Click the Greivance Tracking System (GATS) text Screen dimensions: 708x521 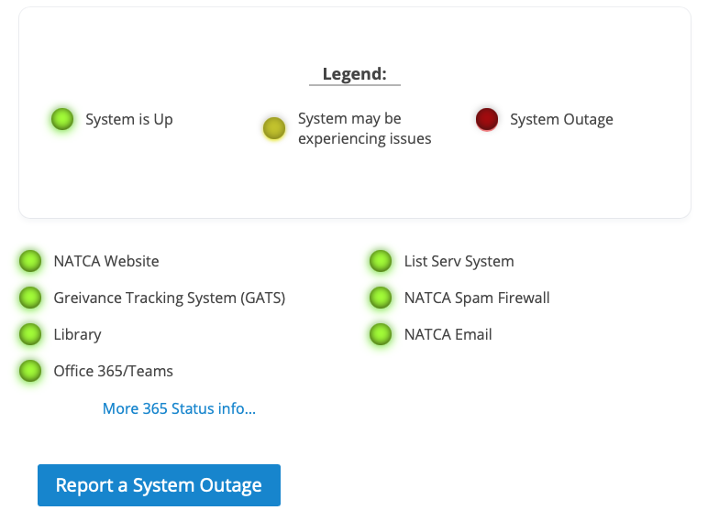(x=169, y=298)
